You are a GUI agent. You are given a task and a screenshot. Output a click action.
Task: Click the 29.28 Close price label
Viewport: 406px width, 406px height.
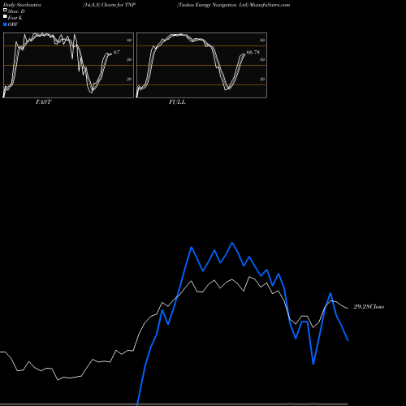[x=369, y=307]
